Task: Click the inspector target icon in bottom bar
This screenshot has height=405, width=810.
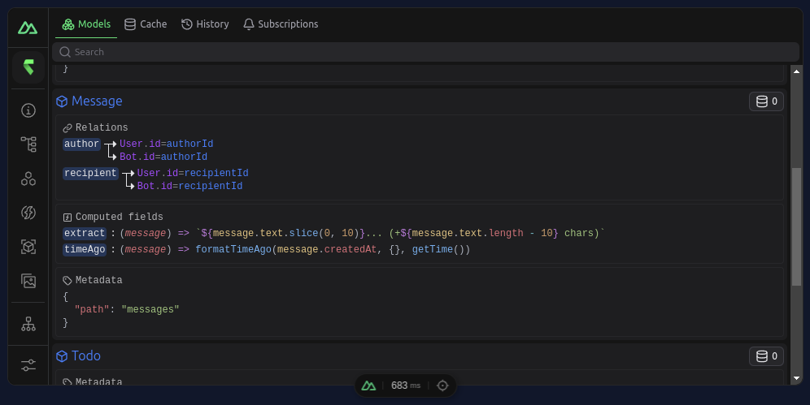Action: coord(442,386)
